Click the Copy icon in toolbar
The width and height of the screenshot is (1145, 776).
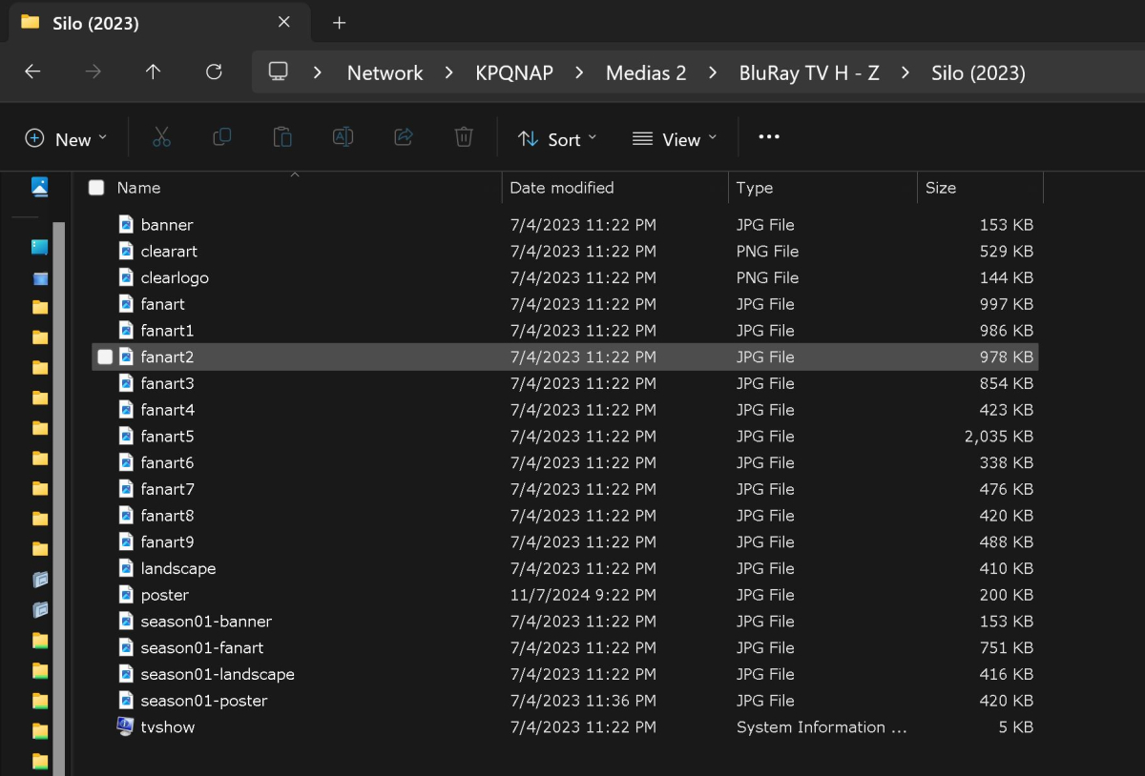[221, 138]
